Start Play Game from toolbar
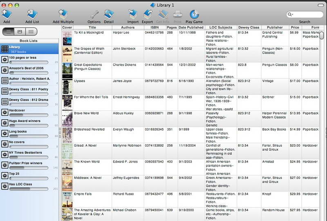 pyautogui.click(x=194, y=14)
